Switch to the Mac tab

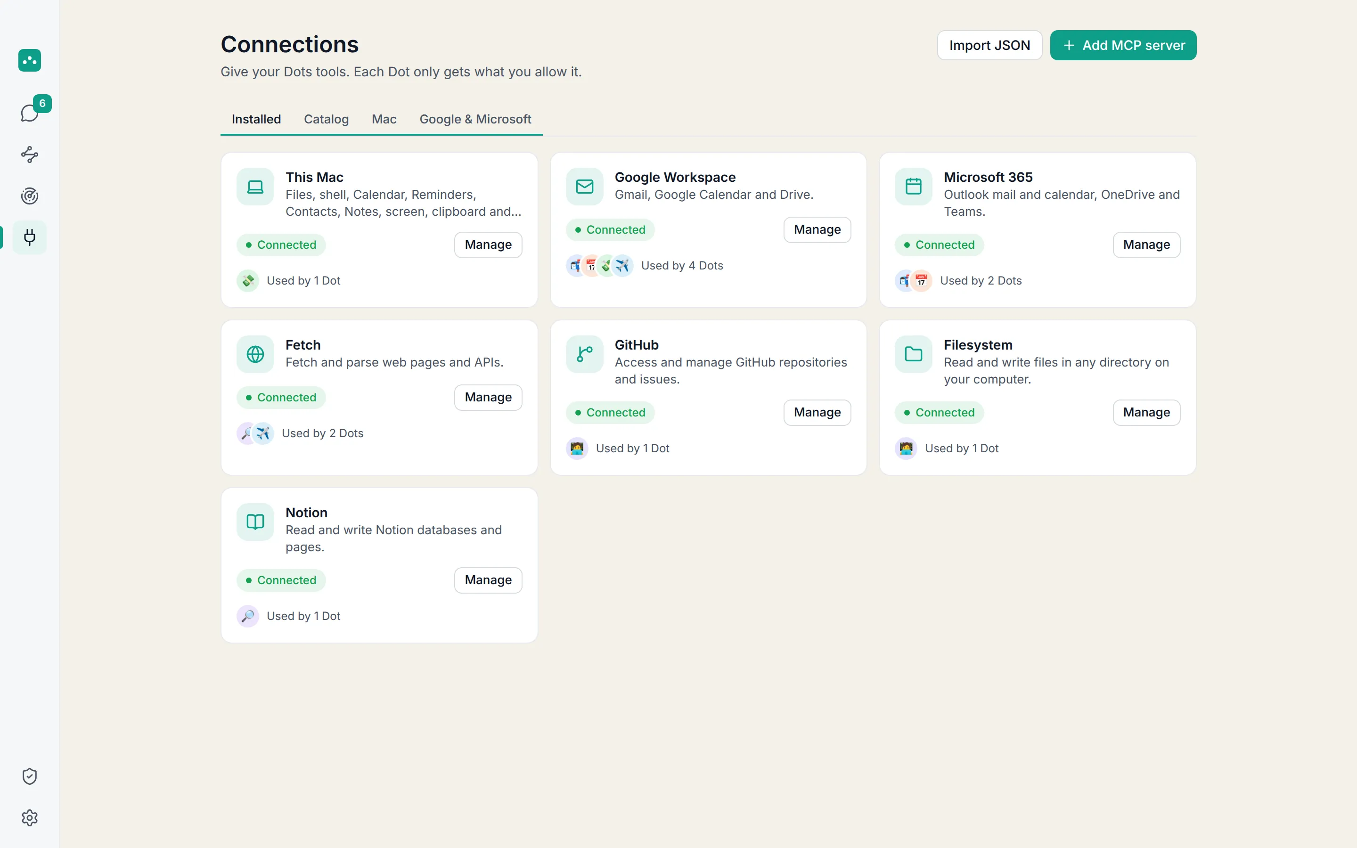(x=384, y=119)
